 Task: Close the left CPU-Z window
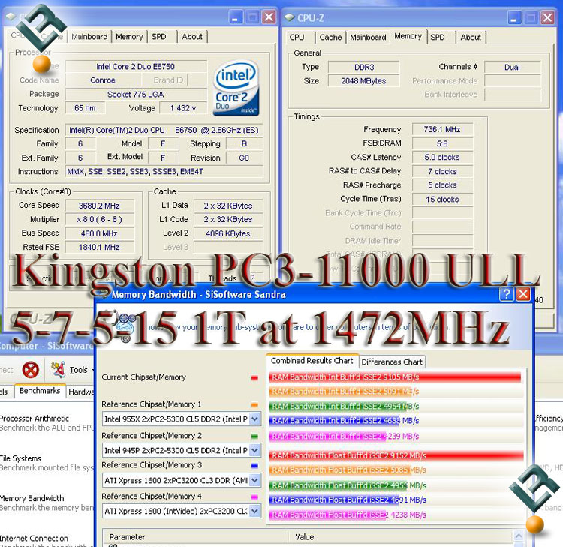pos(269,17)
